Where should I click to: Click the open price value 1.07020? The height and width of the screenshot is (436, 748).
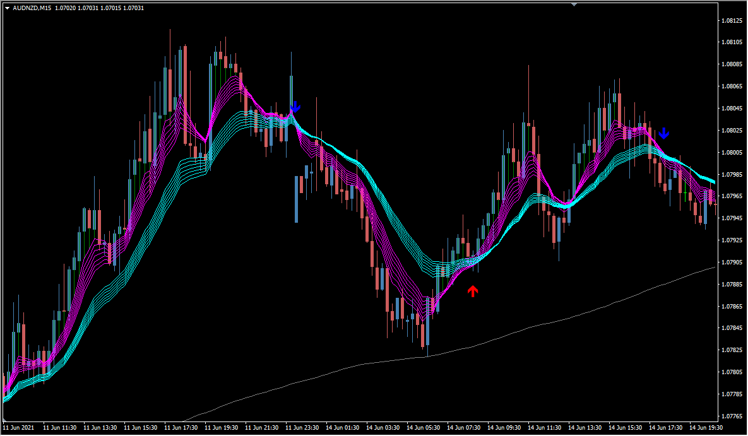[64, 8]
